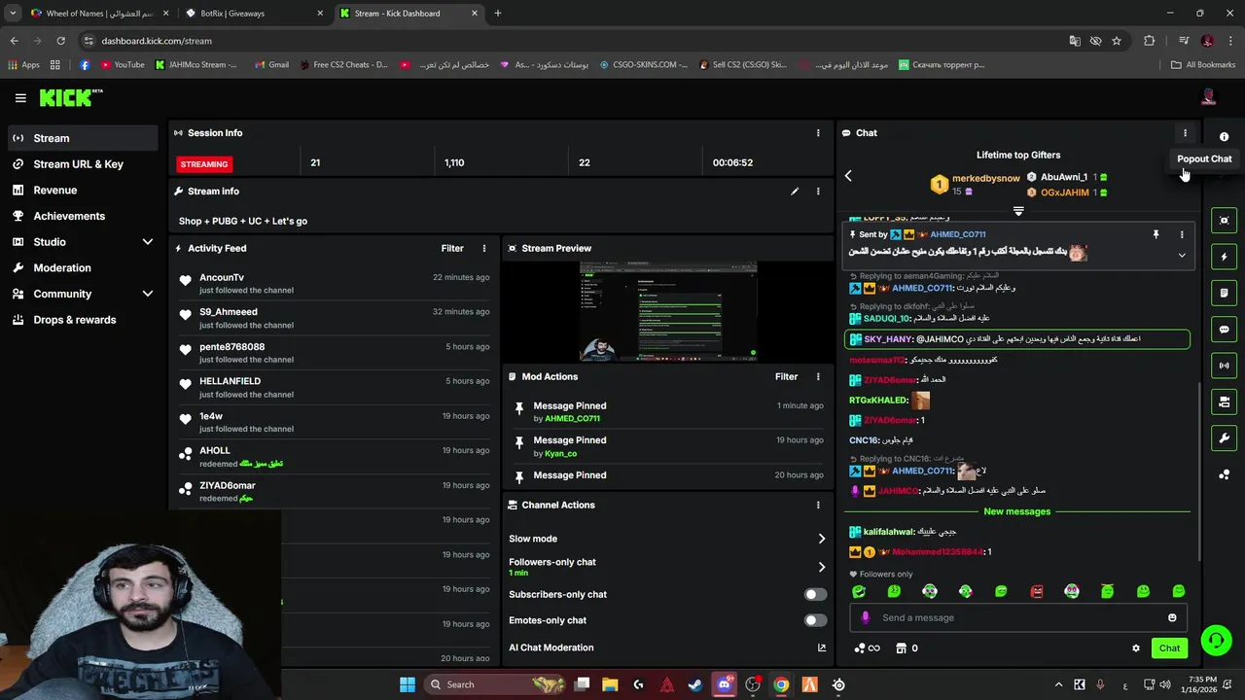Screen dimensions: 1245x700
Task: Switch to Wheel of Names browser tab
Action: click(x=100, y=14)
